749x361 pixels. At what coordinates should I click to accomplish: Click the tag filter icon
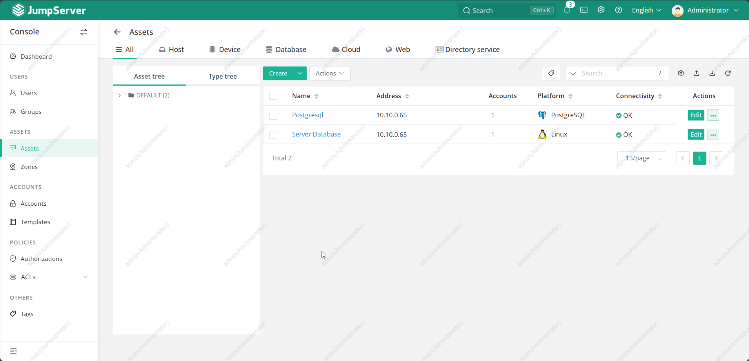point(551,73)
